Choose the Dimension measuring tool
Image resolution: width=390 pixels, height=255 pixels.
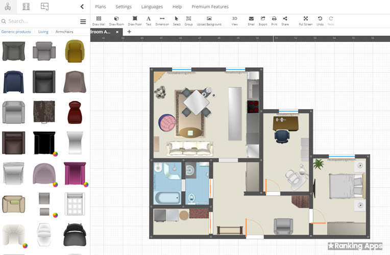(162, 20)
